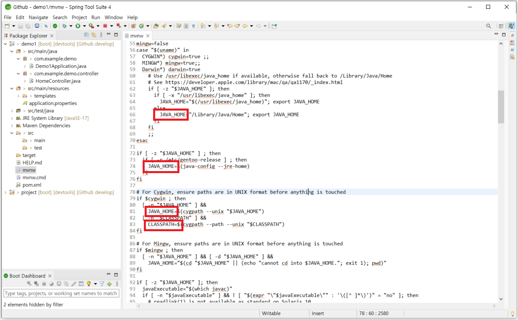Screen dimensions: 518x320
Task: Toggle Block Selection Mode icon
Action: (186, 26)
